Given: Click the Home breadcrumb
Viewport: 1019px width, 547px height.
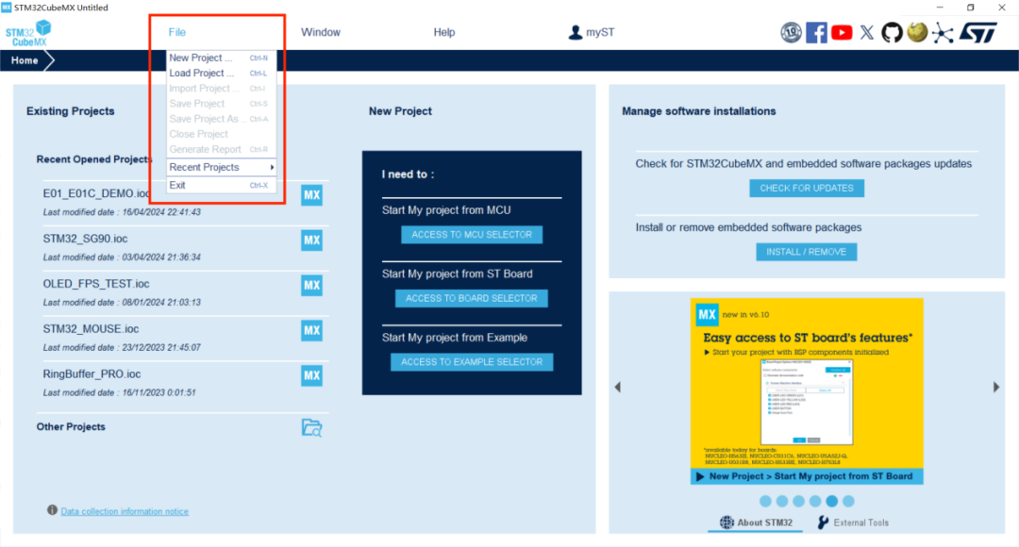Looking at the screenshot, I should point(25,60).
